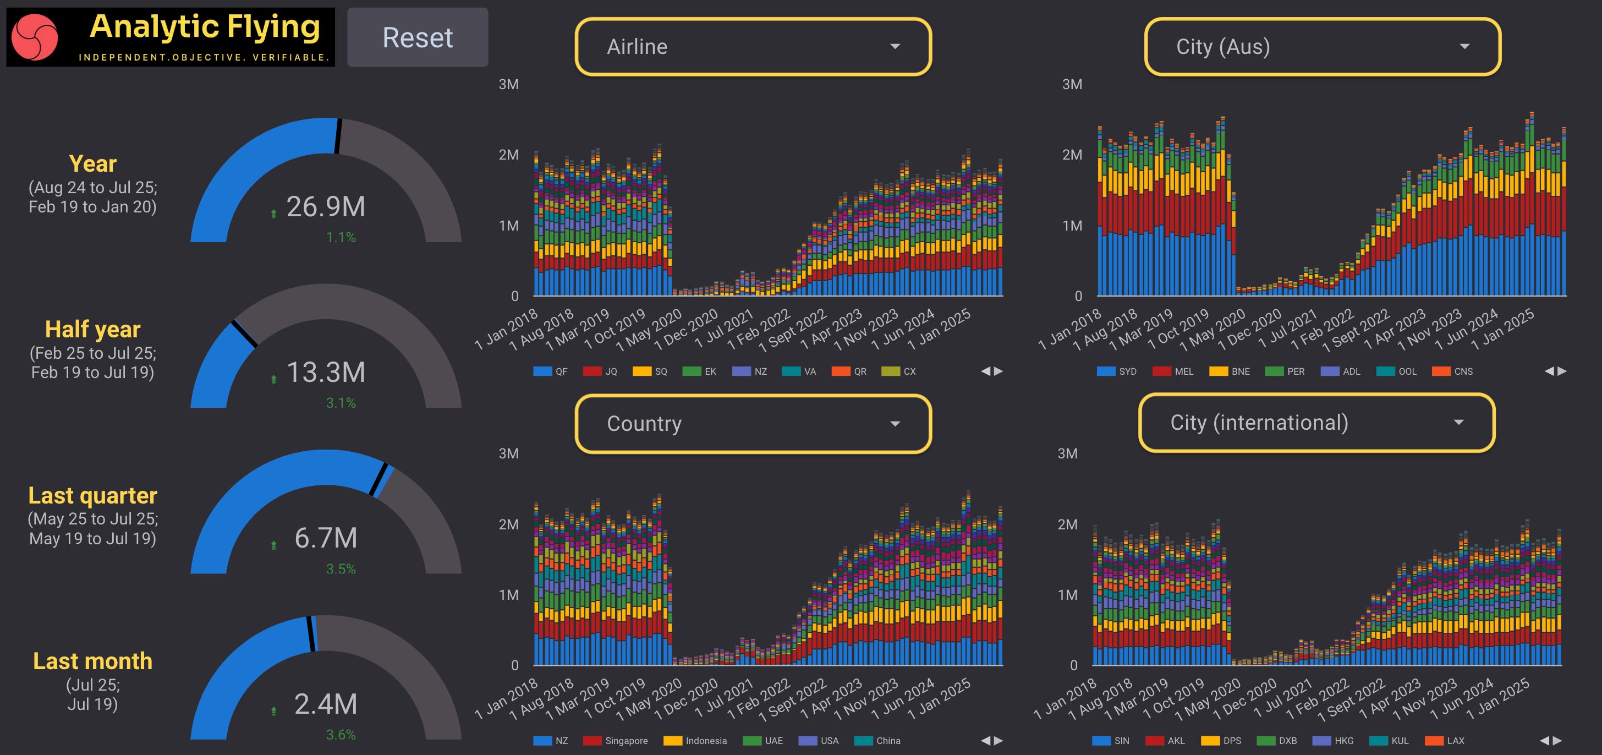Click previous legend page arrow on Airline chart
Screen dimensions: 1602x755
click(985, 371)
